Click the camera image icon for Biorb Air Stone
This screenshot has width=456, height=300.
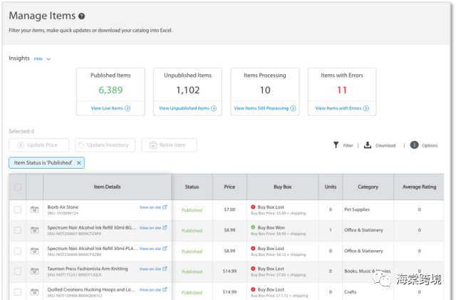coord(35,210)
